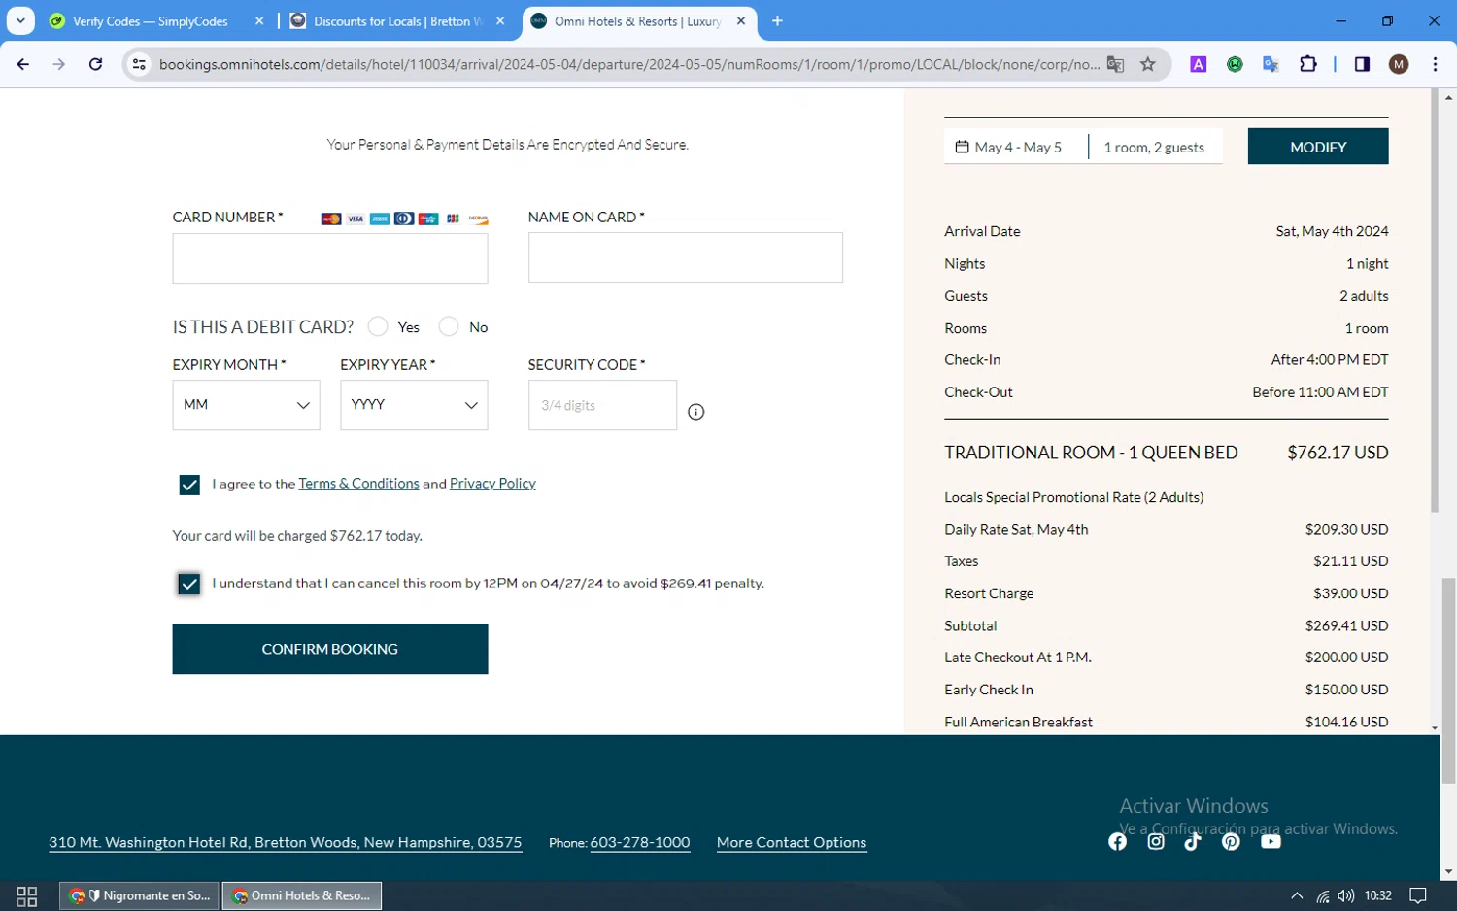Image resolution: width=1457 pixels, height=911 pixels.
Task: Open More Contact Options link
Action: click(x=792, y=842)
